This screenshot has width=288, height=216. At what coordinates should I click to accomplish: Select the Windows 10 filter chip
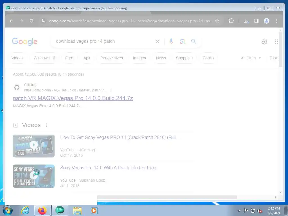pyautogui.click(x=44, y=58)
